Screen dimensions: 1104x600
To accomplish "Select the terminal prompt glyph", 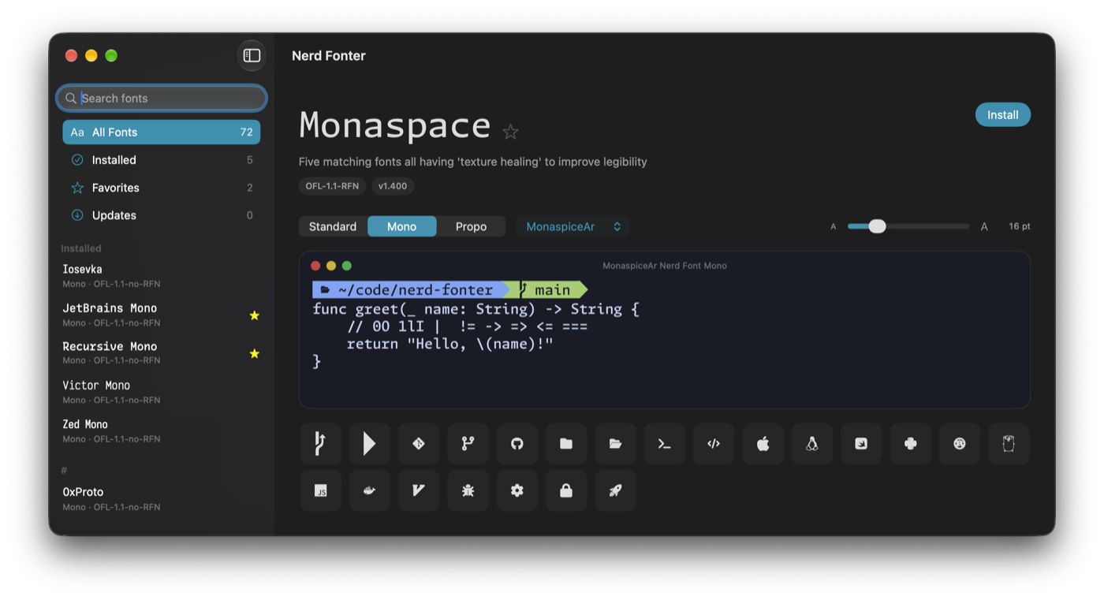I will [665, 444].
